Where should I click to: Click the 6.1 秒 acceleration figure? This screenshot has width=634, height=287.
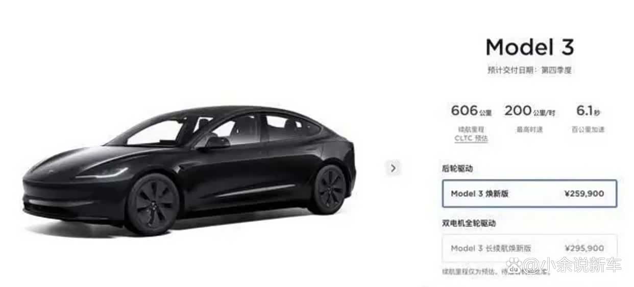pyautogui.click(x=588, y=110)
